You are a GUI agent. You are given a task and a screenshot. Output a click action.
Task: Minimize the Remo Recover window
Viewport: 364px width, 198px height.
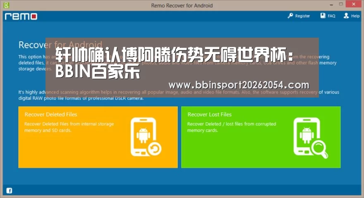tap(331, 5)
